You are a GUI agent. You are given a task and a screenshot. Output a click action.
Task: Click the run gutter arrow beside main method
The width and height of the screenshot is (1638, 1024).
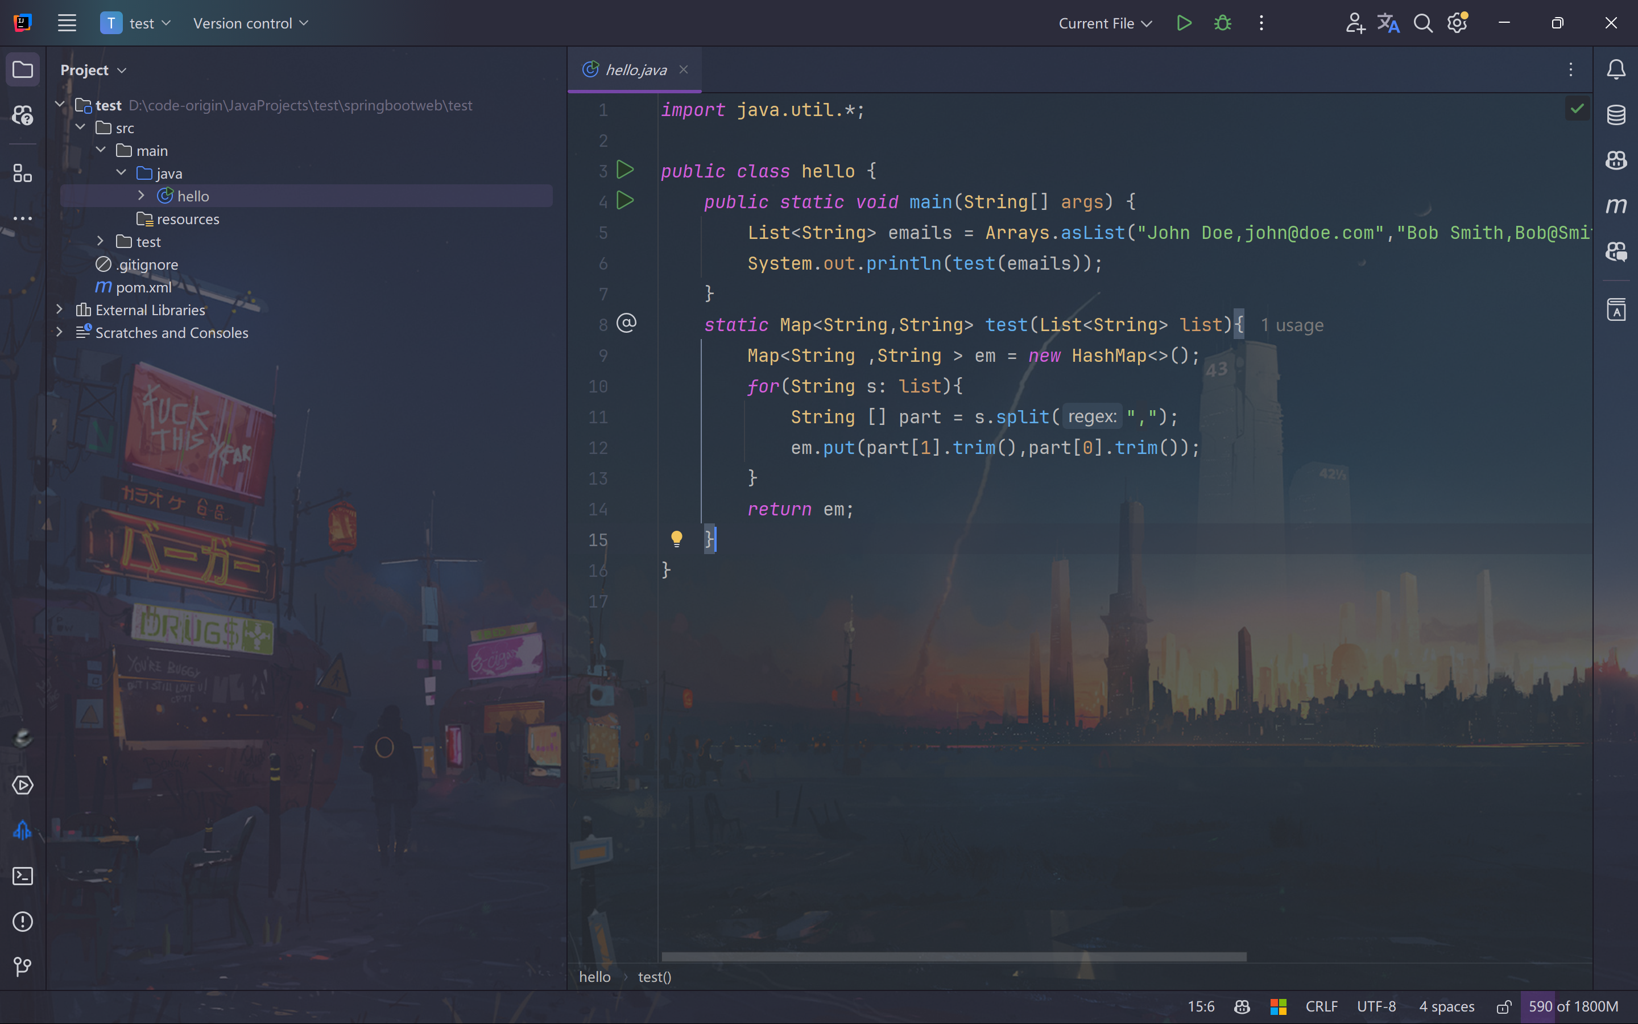626,201
